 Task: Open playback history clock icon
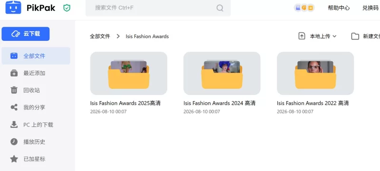pos(14,142)
